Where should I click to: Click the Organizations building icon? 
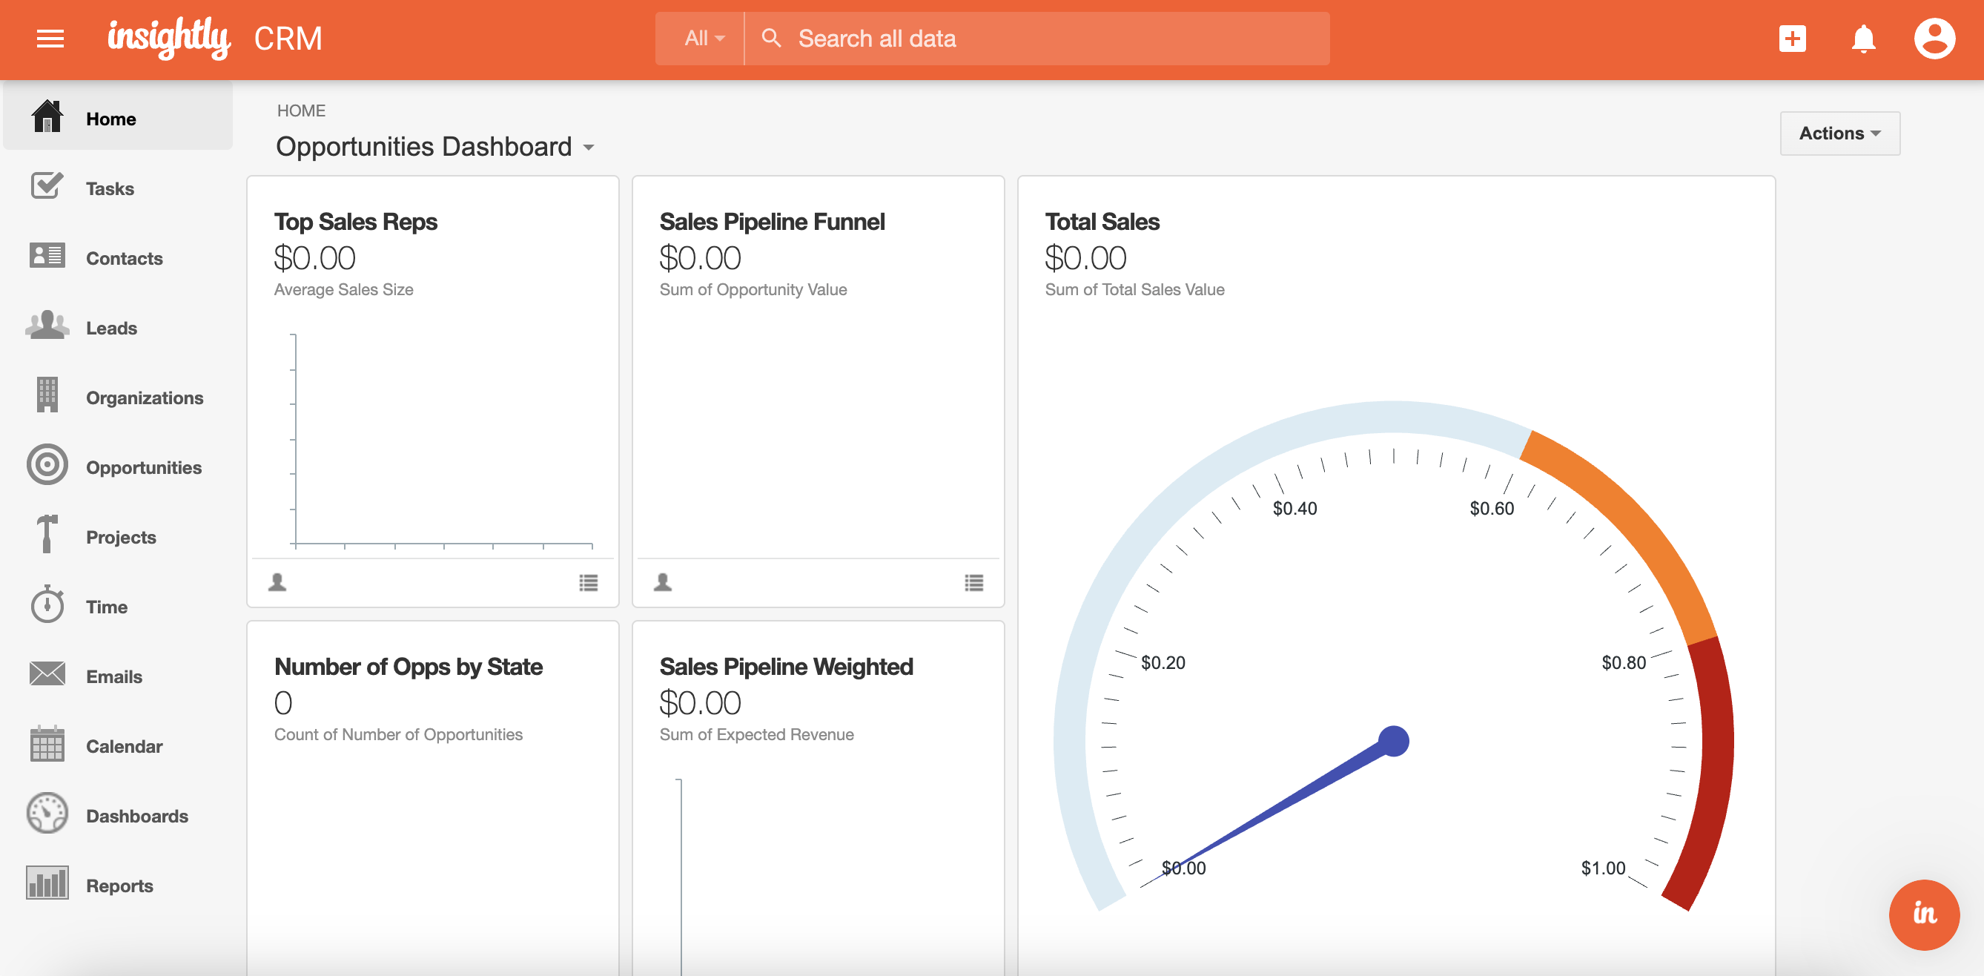tap(47, 395)
